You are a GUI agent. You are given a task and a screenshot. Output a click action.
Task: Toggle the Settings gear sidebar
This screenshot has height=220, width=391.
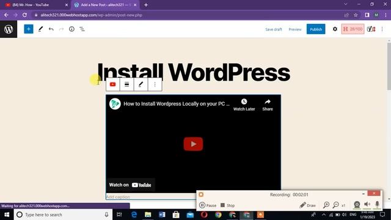pyautogui.click(x=335, y=29)
